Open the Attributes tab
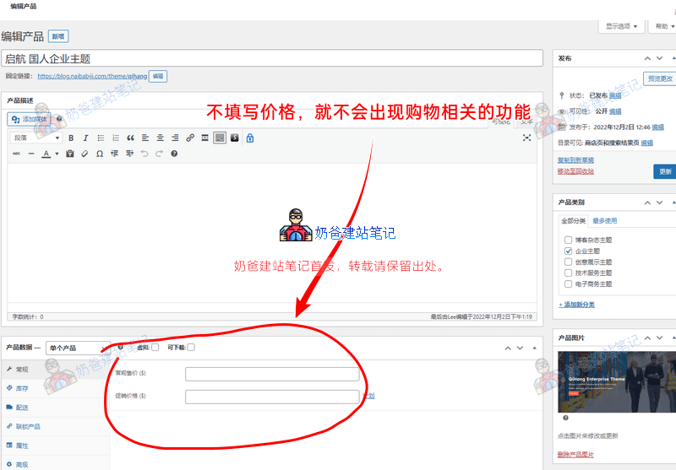 [55, 446]
